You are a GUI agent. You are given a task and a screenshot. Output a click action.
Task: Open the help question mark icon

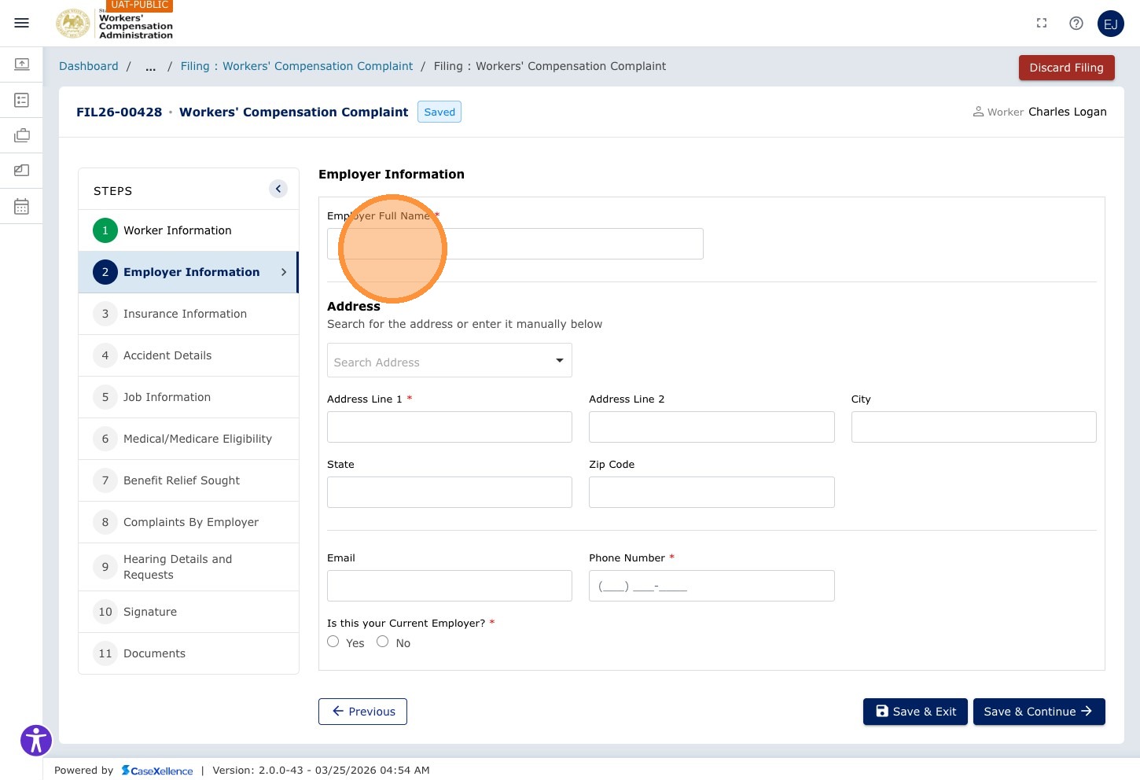pyautogui.click(x=1076, y=24)
